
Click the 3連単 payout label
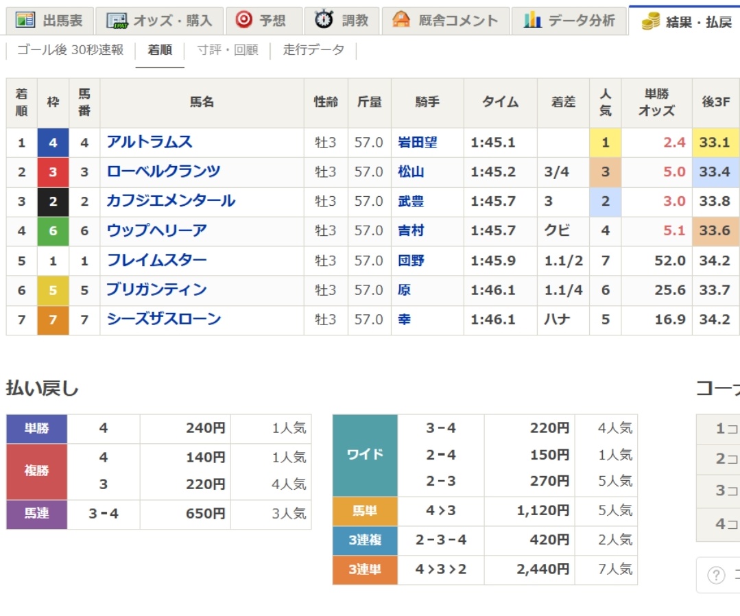[x=366, y=570]
